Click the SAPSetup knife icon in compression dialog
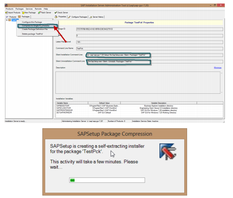Screen dimensions: 233x198 168,151
